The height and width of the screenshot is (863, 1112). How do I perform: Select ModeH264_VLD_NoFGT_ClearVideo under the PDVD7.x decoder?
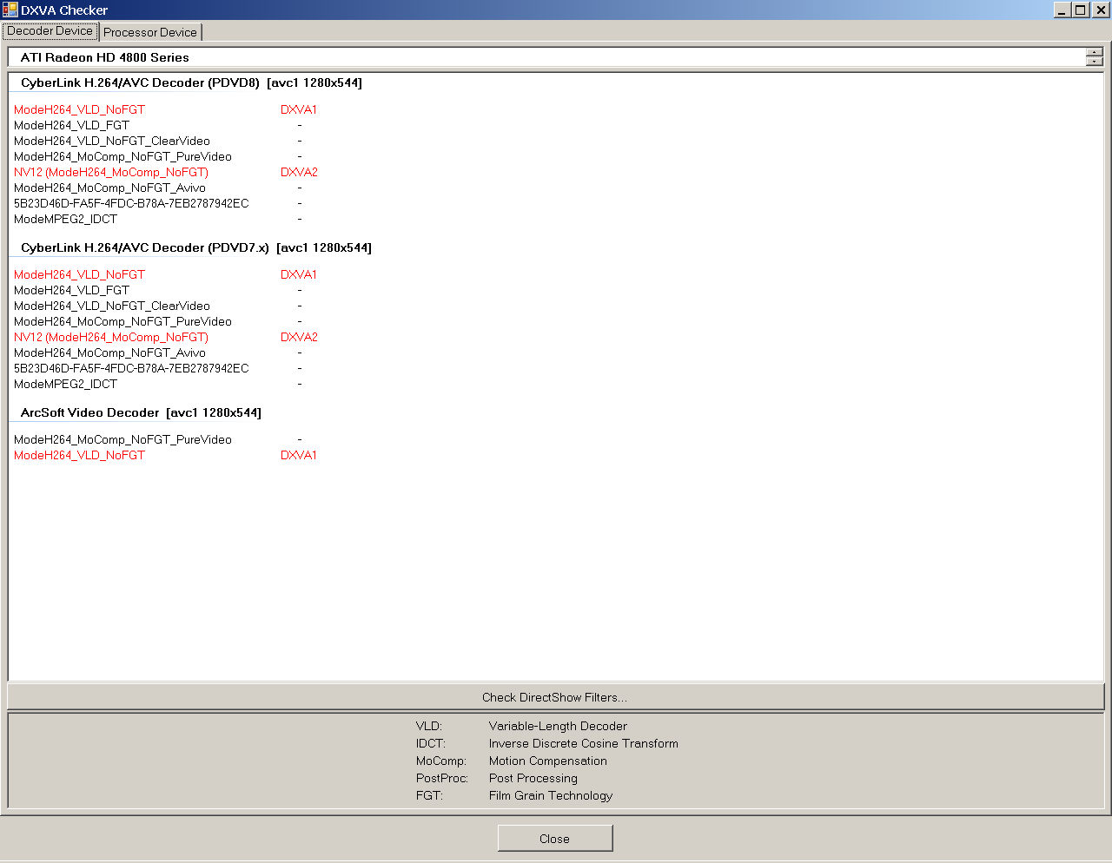click(112, 306)
